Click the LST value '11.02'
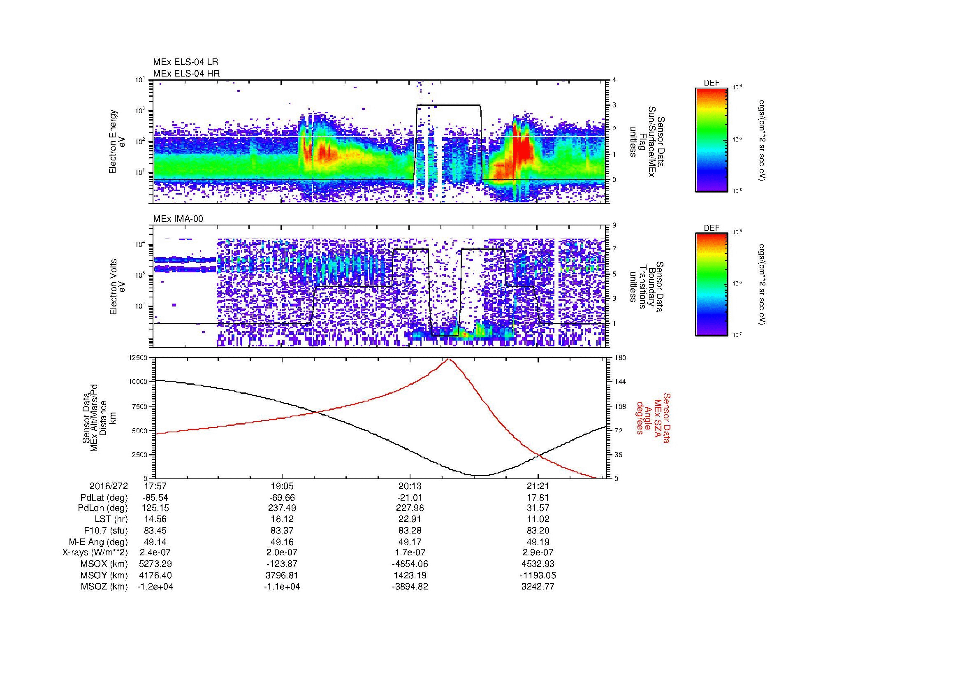962x680 pixels. [x=538, y=520]
